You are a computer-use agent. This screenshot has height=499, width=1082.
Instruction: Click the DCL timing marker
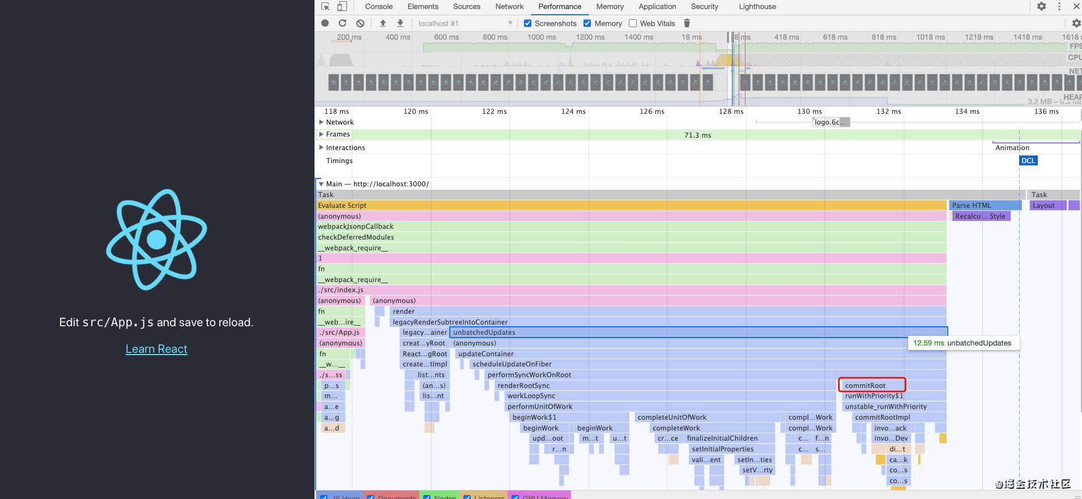(1028, 161)
